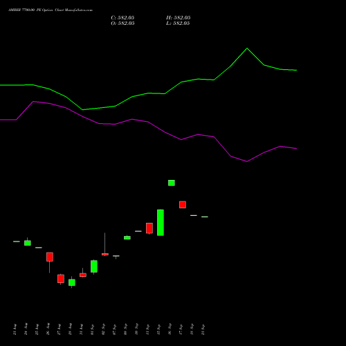
Task: Select the flat candle for 21 Sep
Action: tap(205, 217)
